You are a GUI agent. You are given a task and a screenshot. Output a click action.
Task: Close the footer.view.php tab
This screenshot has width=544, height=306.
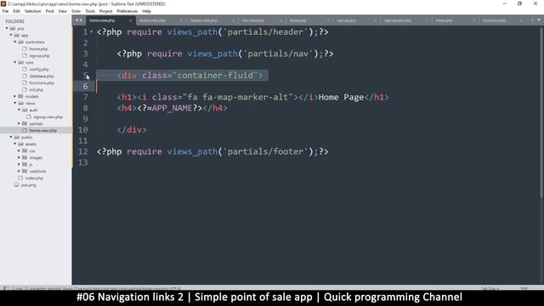pyautogui.click(x=181, y=20)
